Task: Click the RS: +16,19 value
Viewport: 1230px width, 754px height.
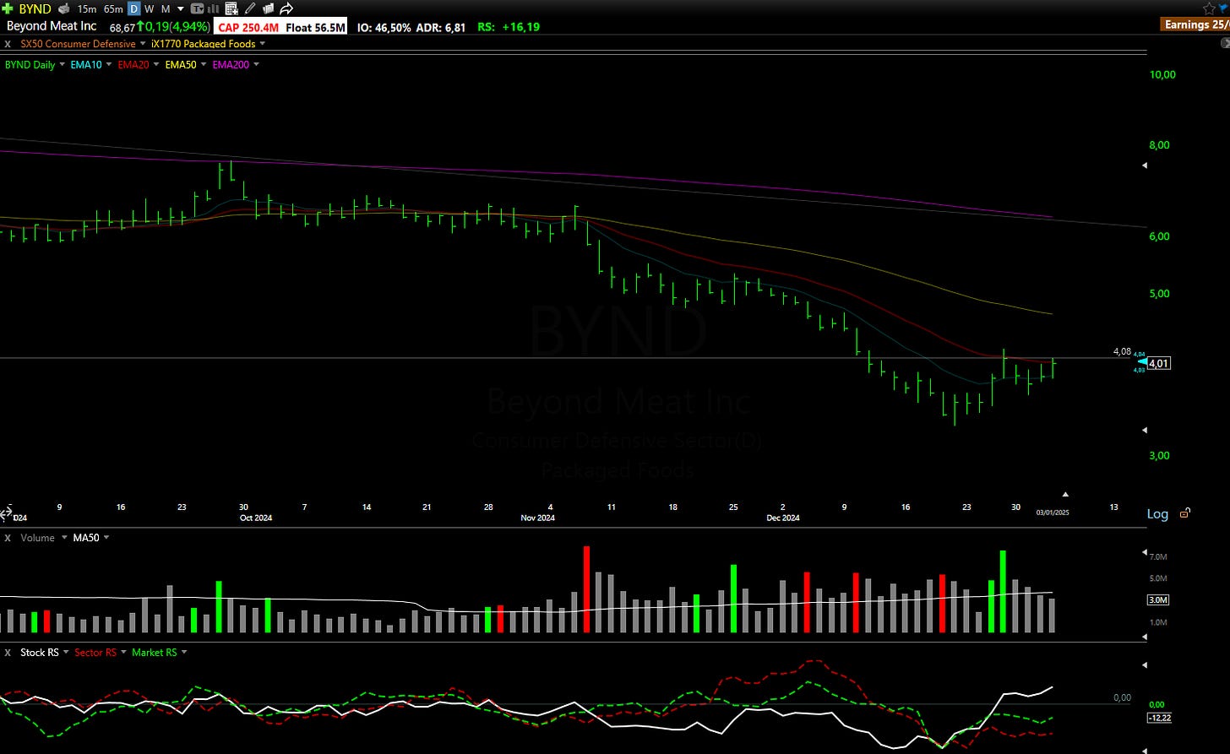Action: tap(509, 27)
